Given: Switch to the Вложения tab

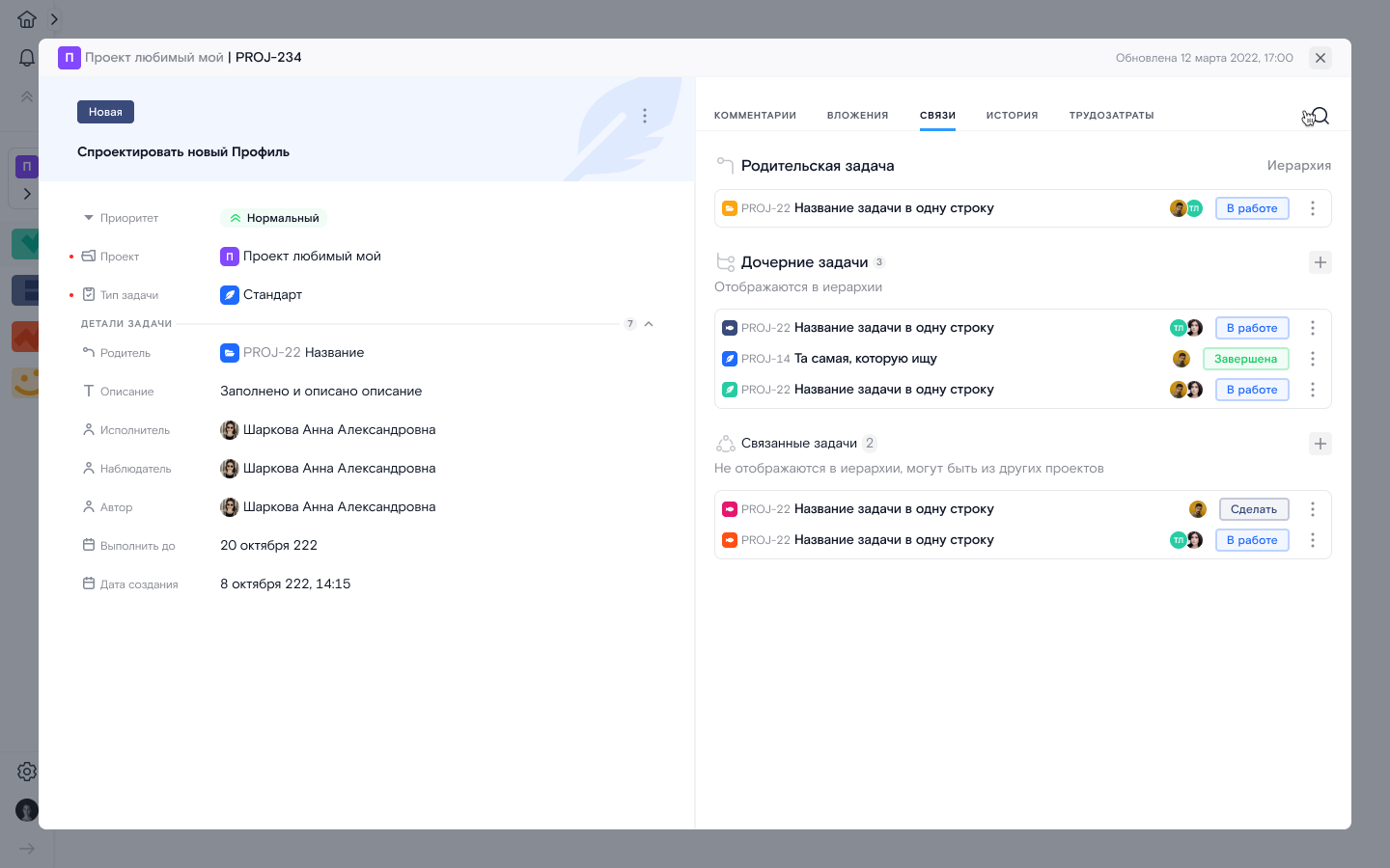Looking at the screenshot, I should pos(857,116).
